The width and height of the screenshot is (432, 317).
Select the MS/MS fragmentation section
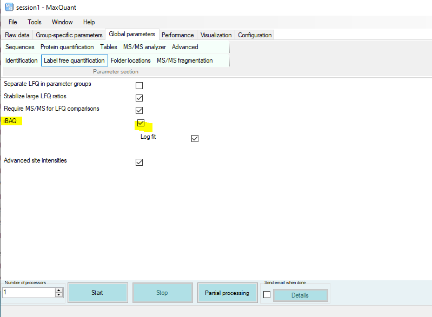[185, 60]
